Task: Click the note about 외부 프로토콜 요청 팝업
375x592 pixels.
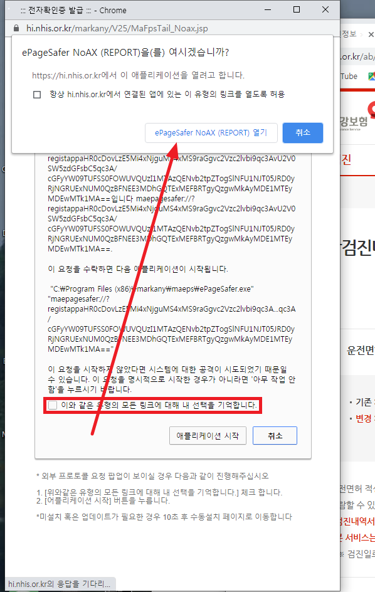Action: coord(152,476)
